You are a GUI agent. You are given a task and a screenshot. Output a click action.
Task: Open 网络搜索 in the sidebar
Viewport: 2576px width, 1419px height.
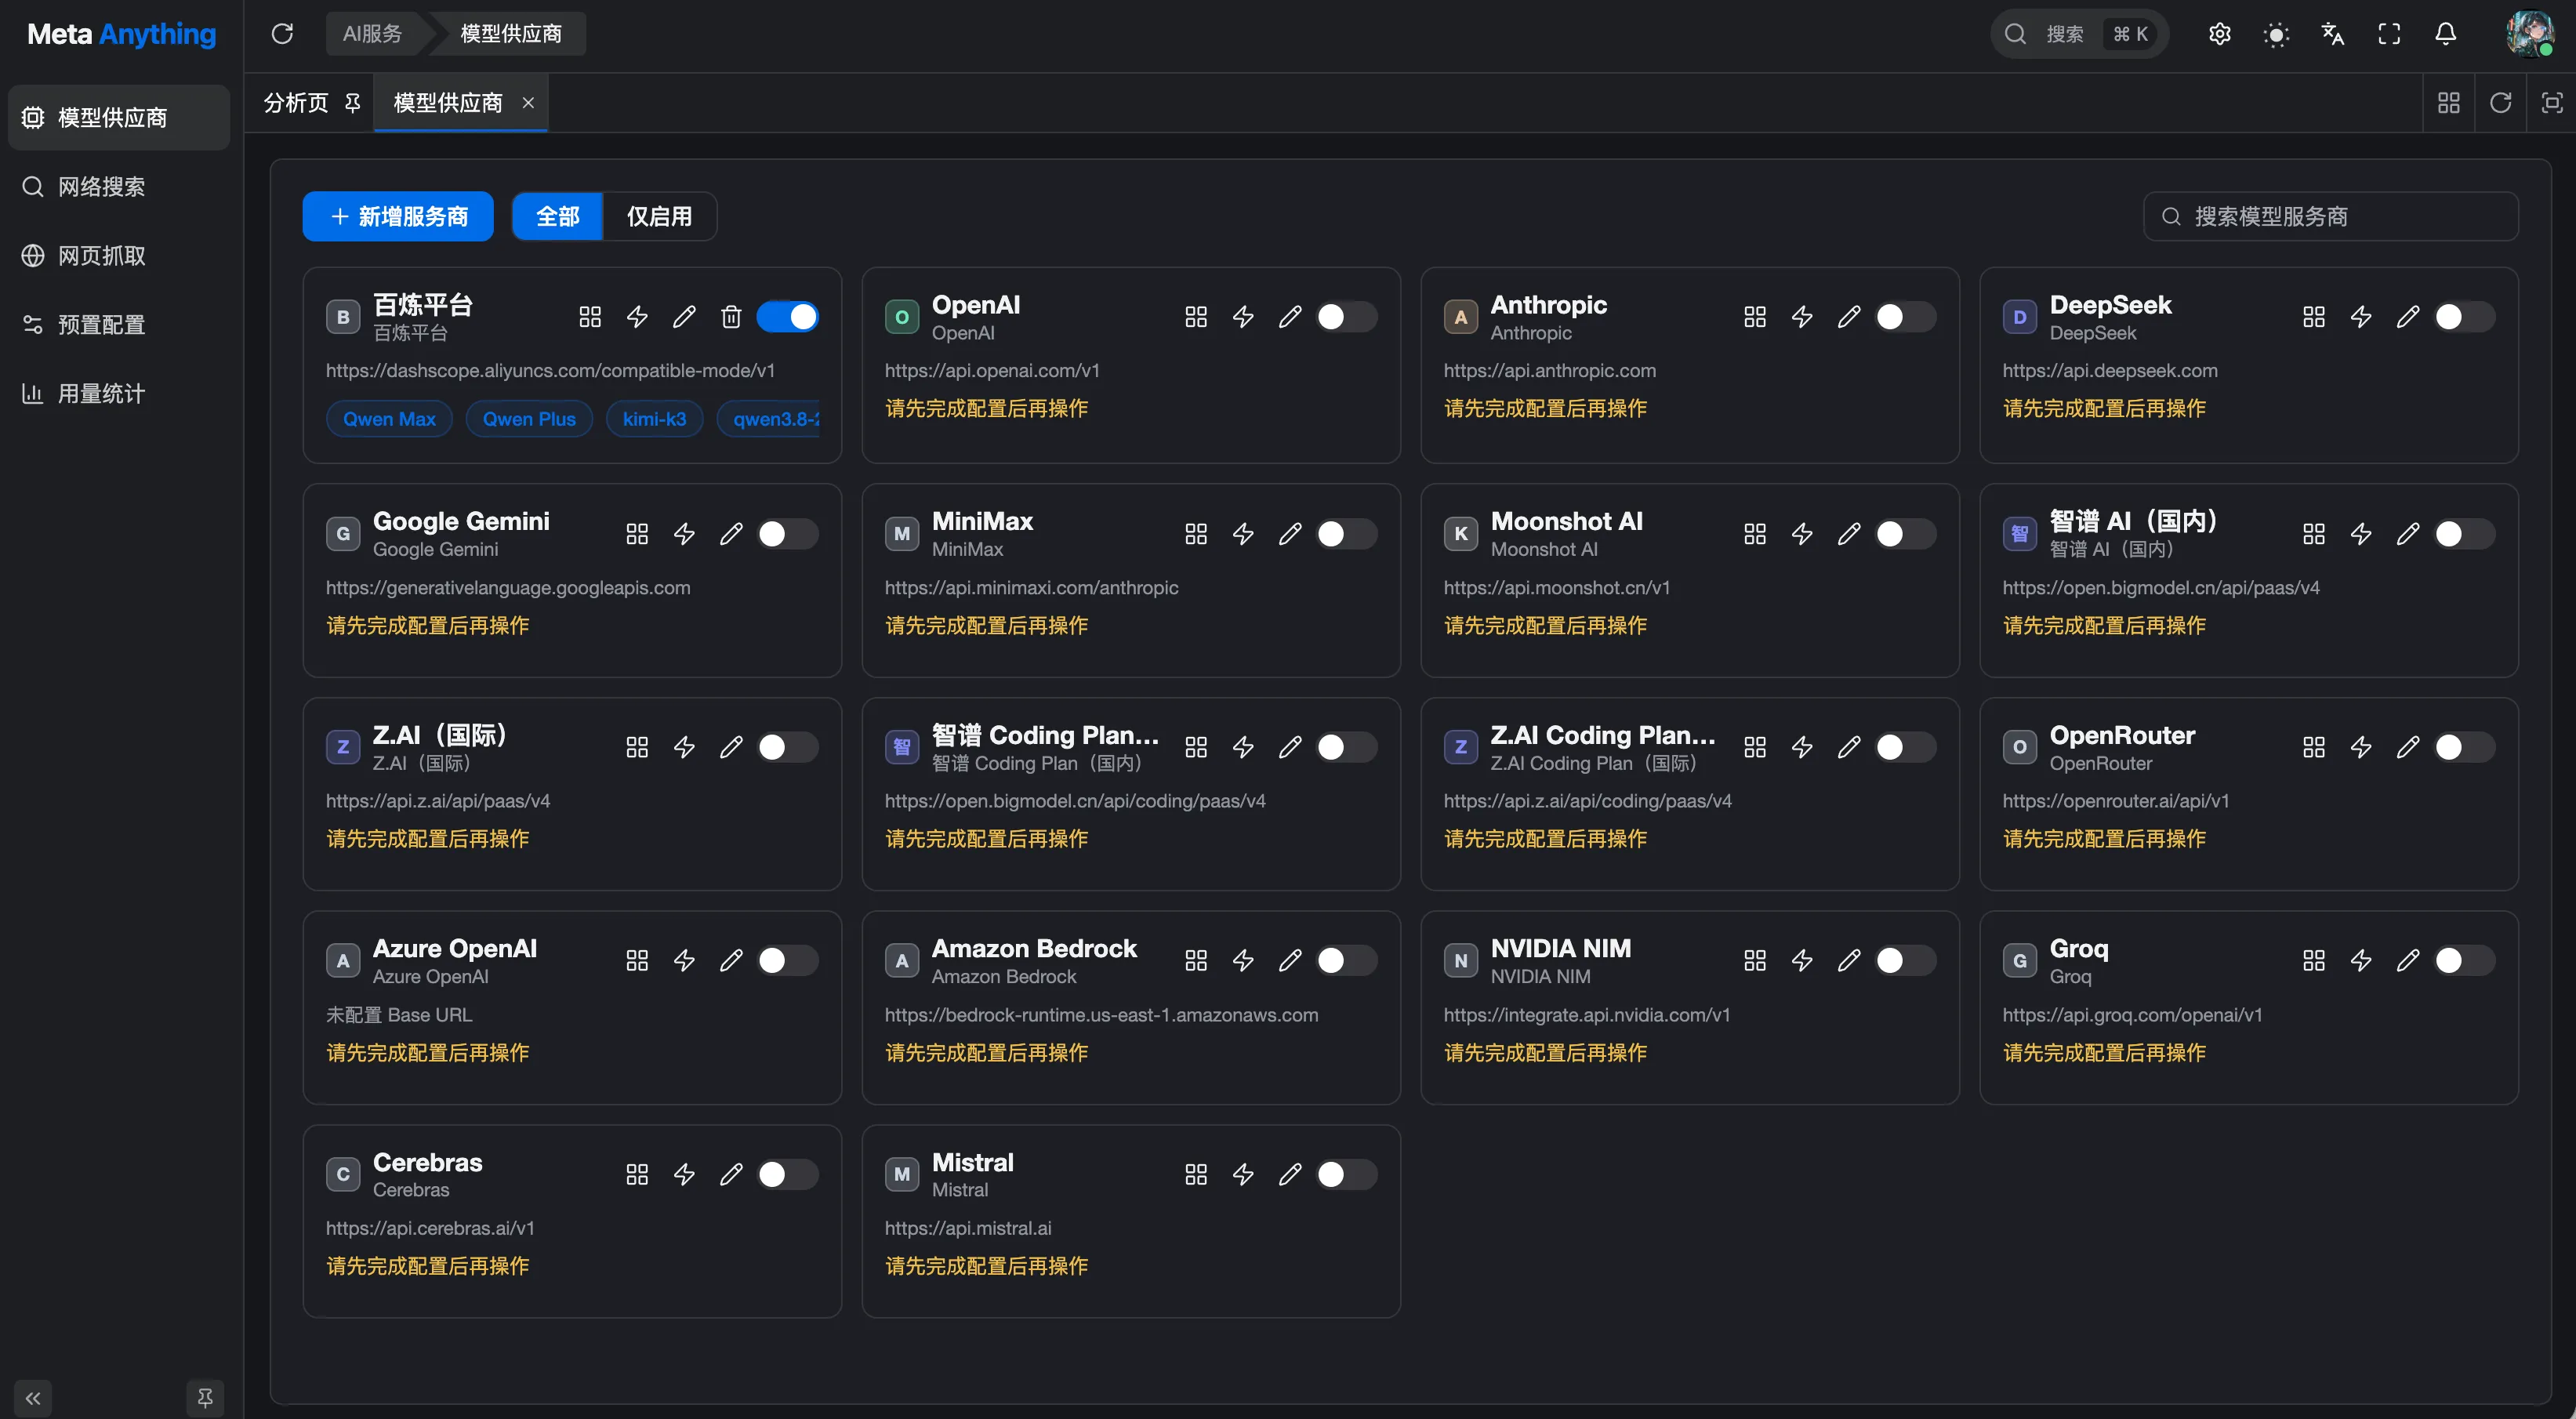[119, 187]
